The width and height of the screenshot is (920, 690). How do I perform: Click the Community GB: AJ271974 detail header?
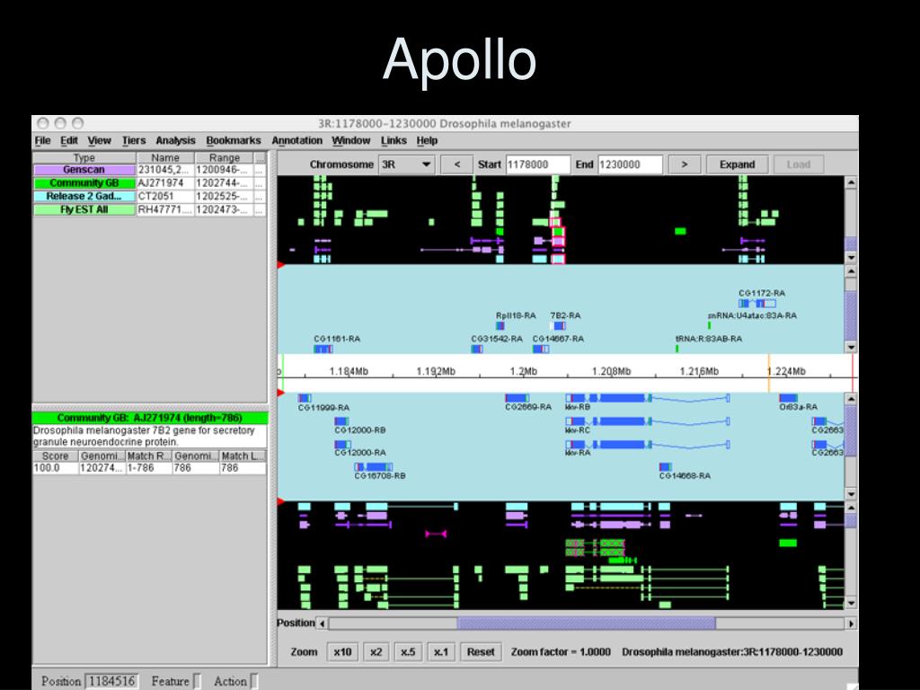click(150, 418)
